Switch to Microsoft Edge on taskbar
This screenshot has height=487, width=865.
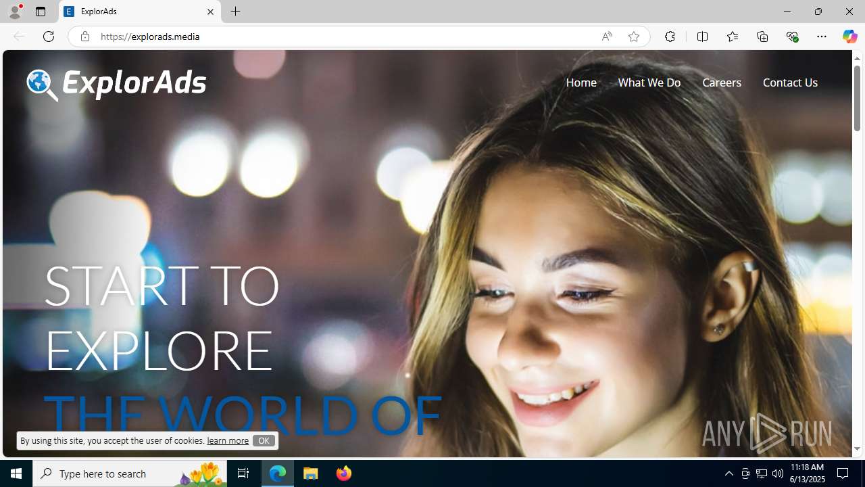click(x=278, y=473)
